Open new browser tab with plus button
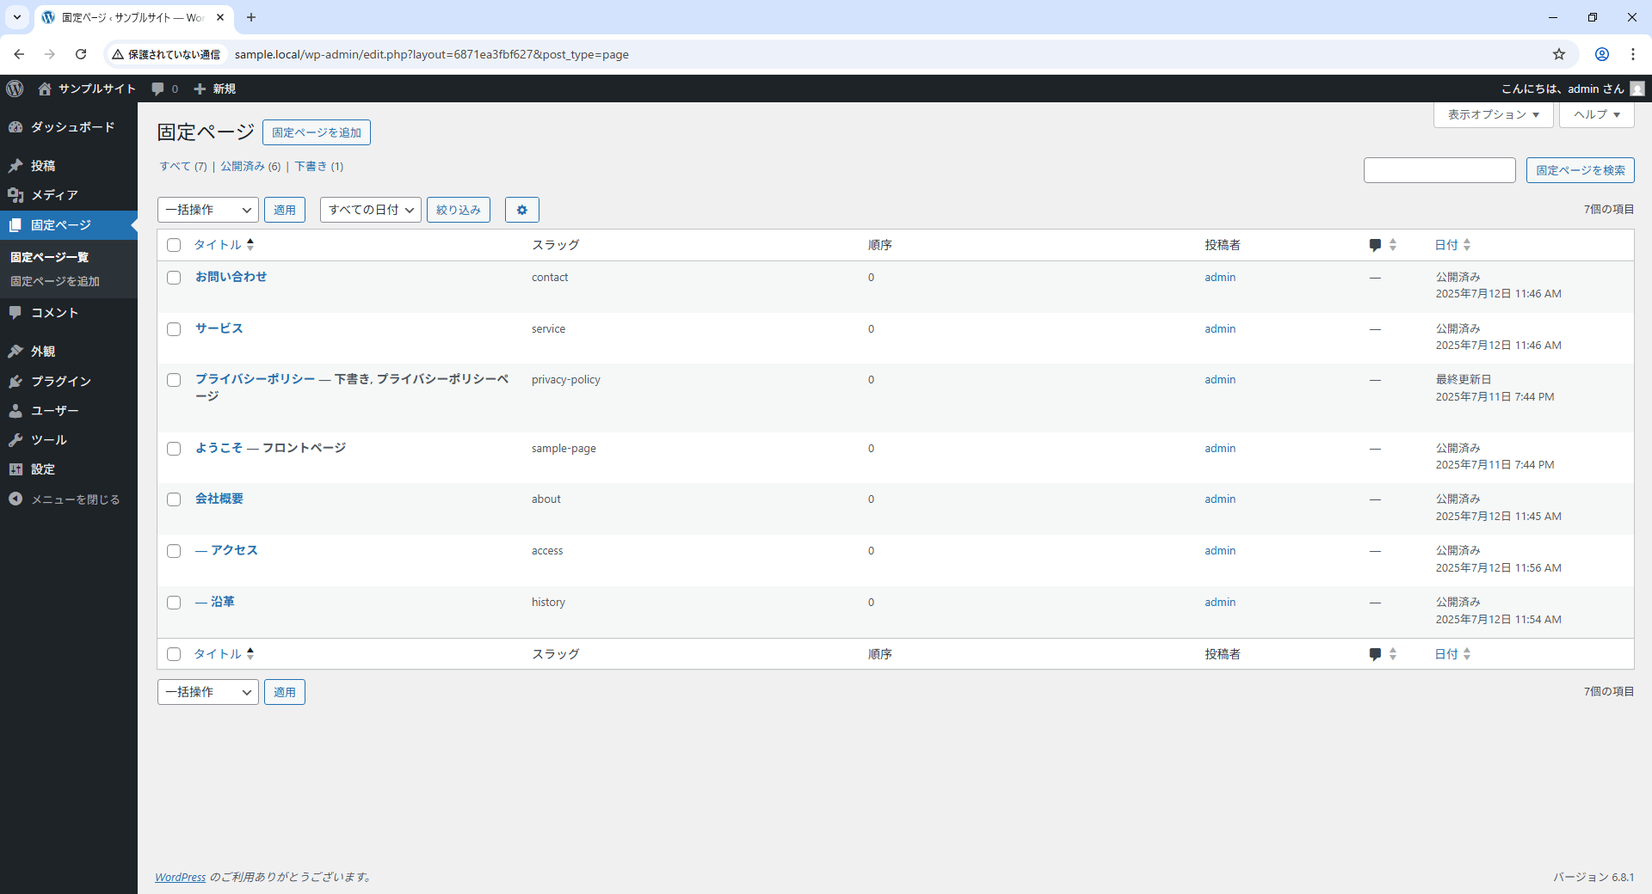Screen dimensions: 1652x894 (251, 17)
